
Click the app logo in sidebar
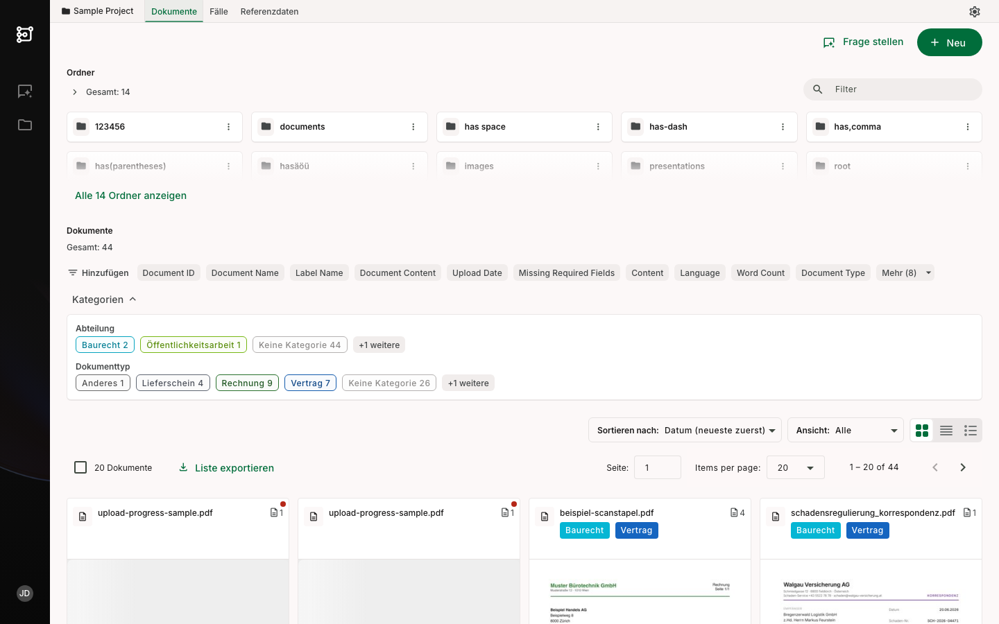point(25,34)
